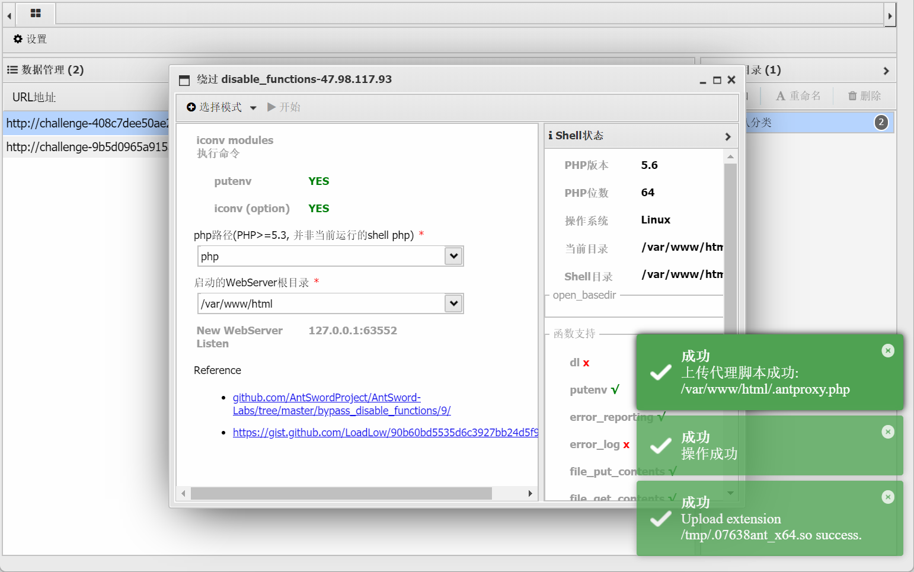Open the 选择模式 mode menu
This screenshot has width=914, height=572.
click(x=220, y=107)
